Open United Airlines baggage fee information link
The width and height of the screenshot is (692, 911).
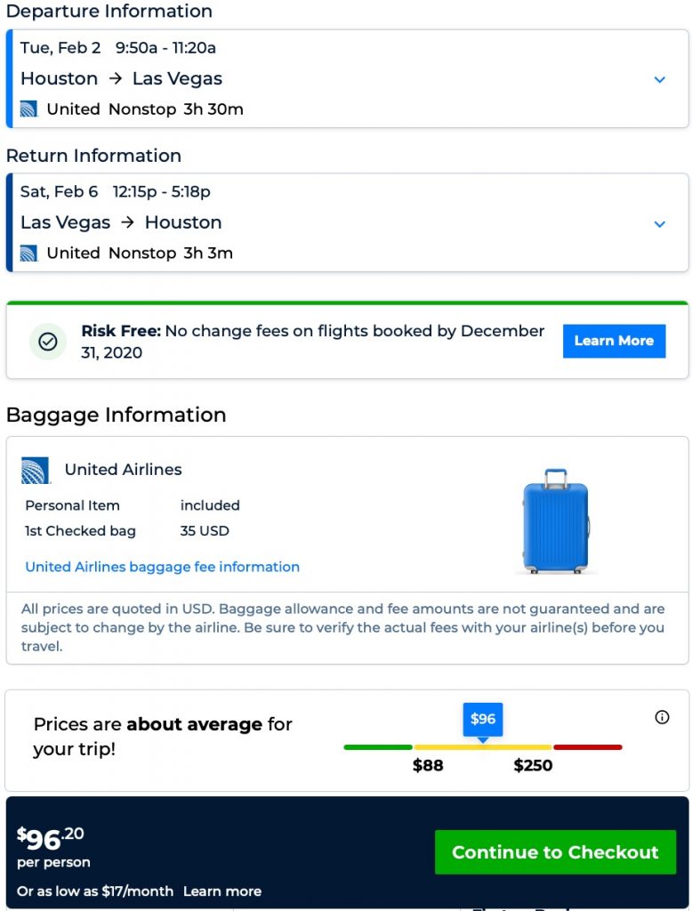click(162, 567)
